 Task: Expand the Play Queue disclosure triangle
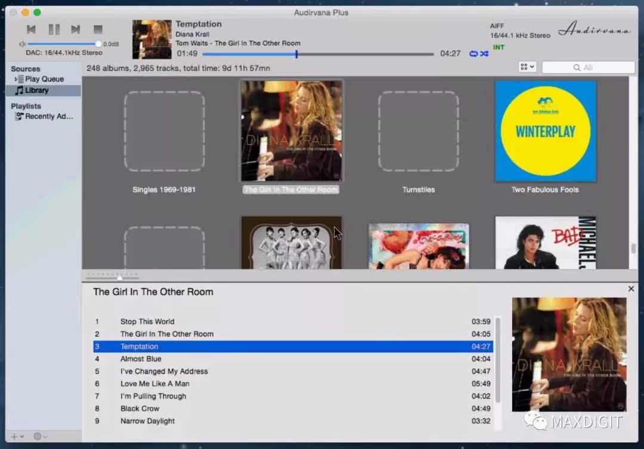16,79
